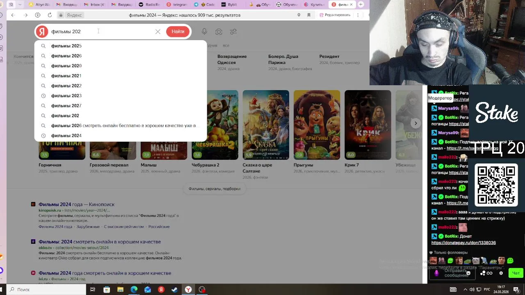
Task: Open Windows taskbar search box Поиск
Action: [45, 290]
